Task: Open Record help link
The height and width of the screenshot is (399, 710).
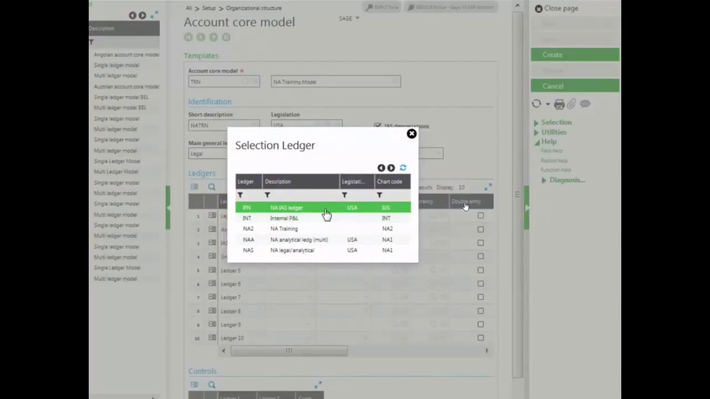Action: tap(554, 161)
